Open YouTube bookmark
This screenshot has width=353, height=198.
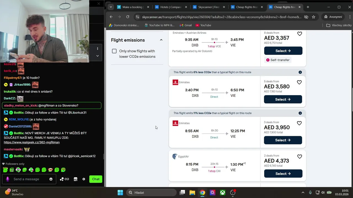[203, 25]
